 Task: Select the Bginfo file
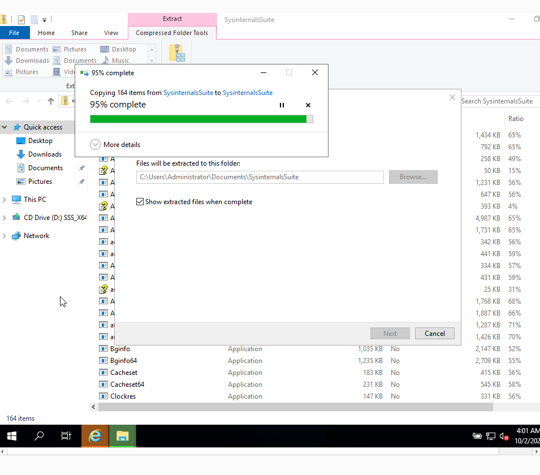tap(120, 349)
